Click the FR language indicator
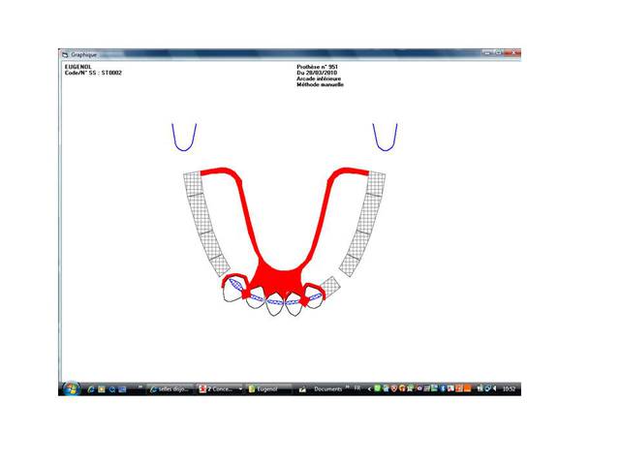620x465 pixels. coord(359,388)
